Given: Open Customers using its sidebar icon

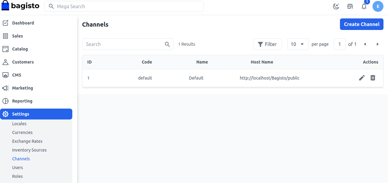Looking at the screenshot, I should (x=5, y=62).
